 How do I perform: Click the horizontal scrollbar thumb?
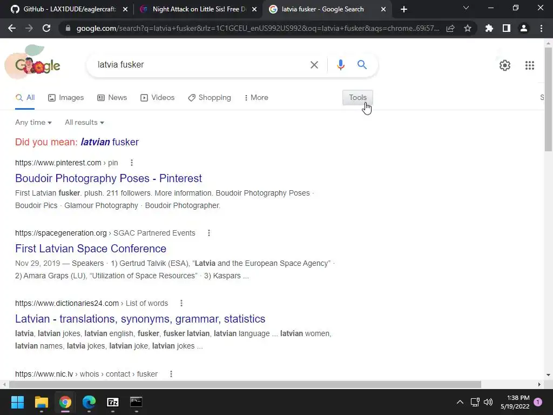coord(245,384)
